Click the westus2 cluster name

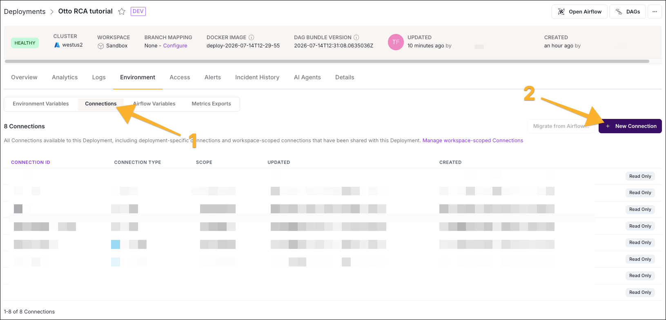73,45
